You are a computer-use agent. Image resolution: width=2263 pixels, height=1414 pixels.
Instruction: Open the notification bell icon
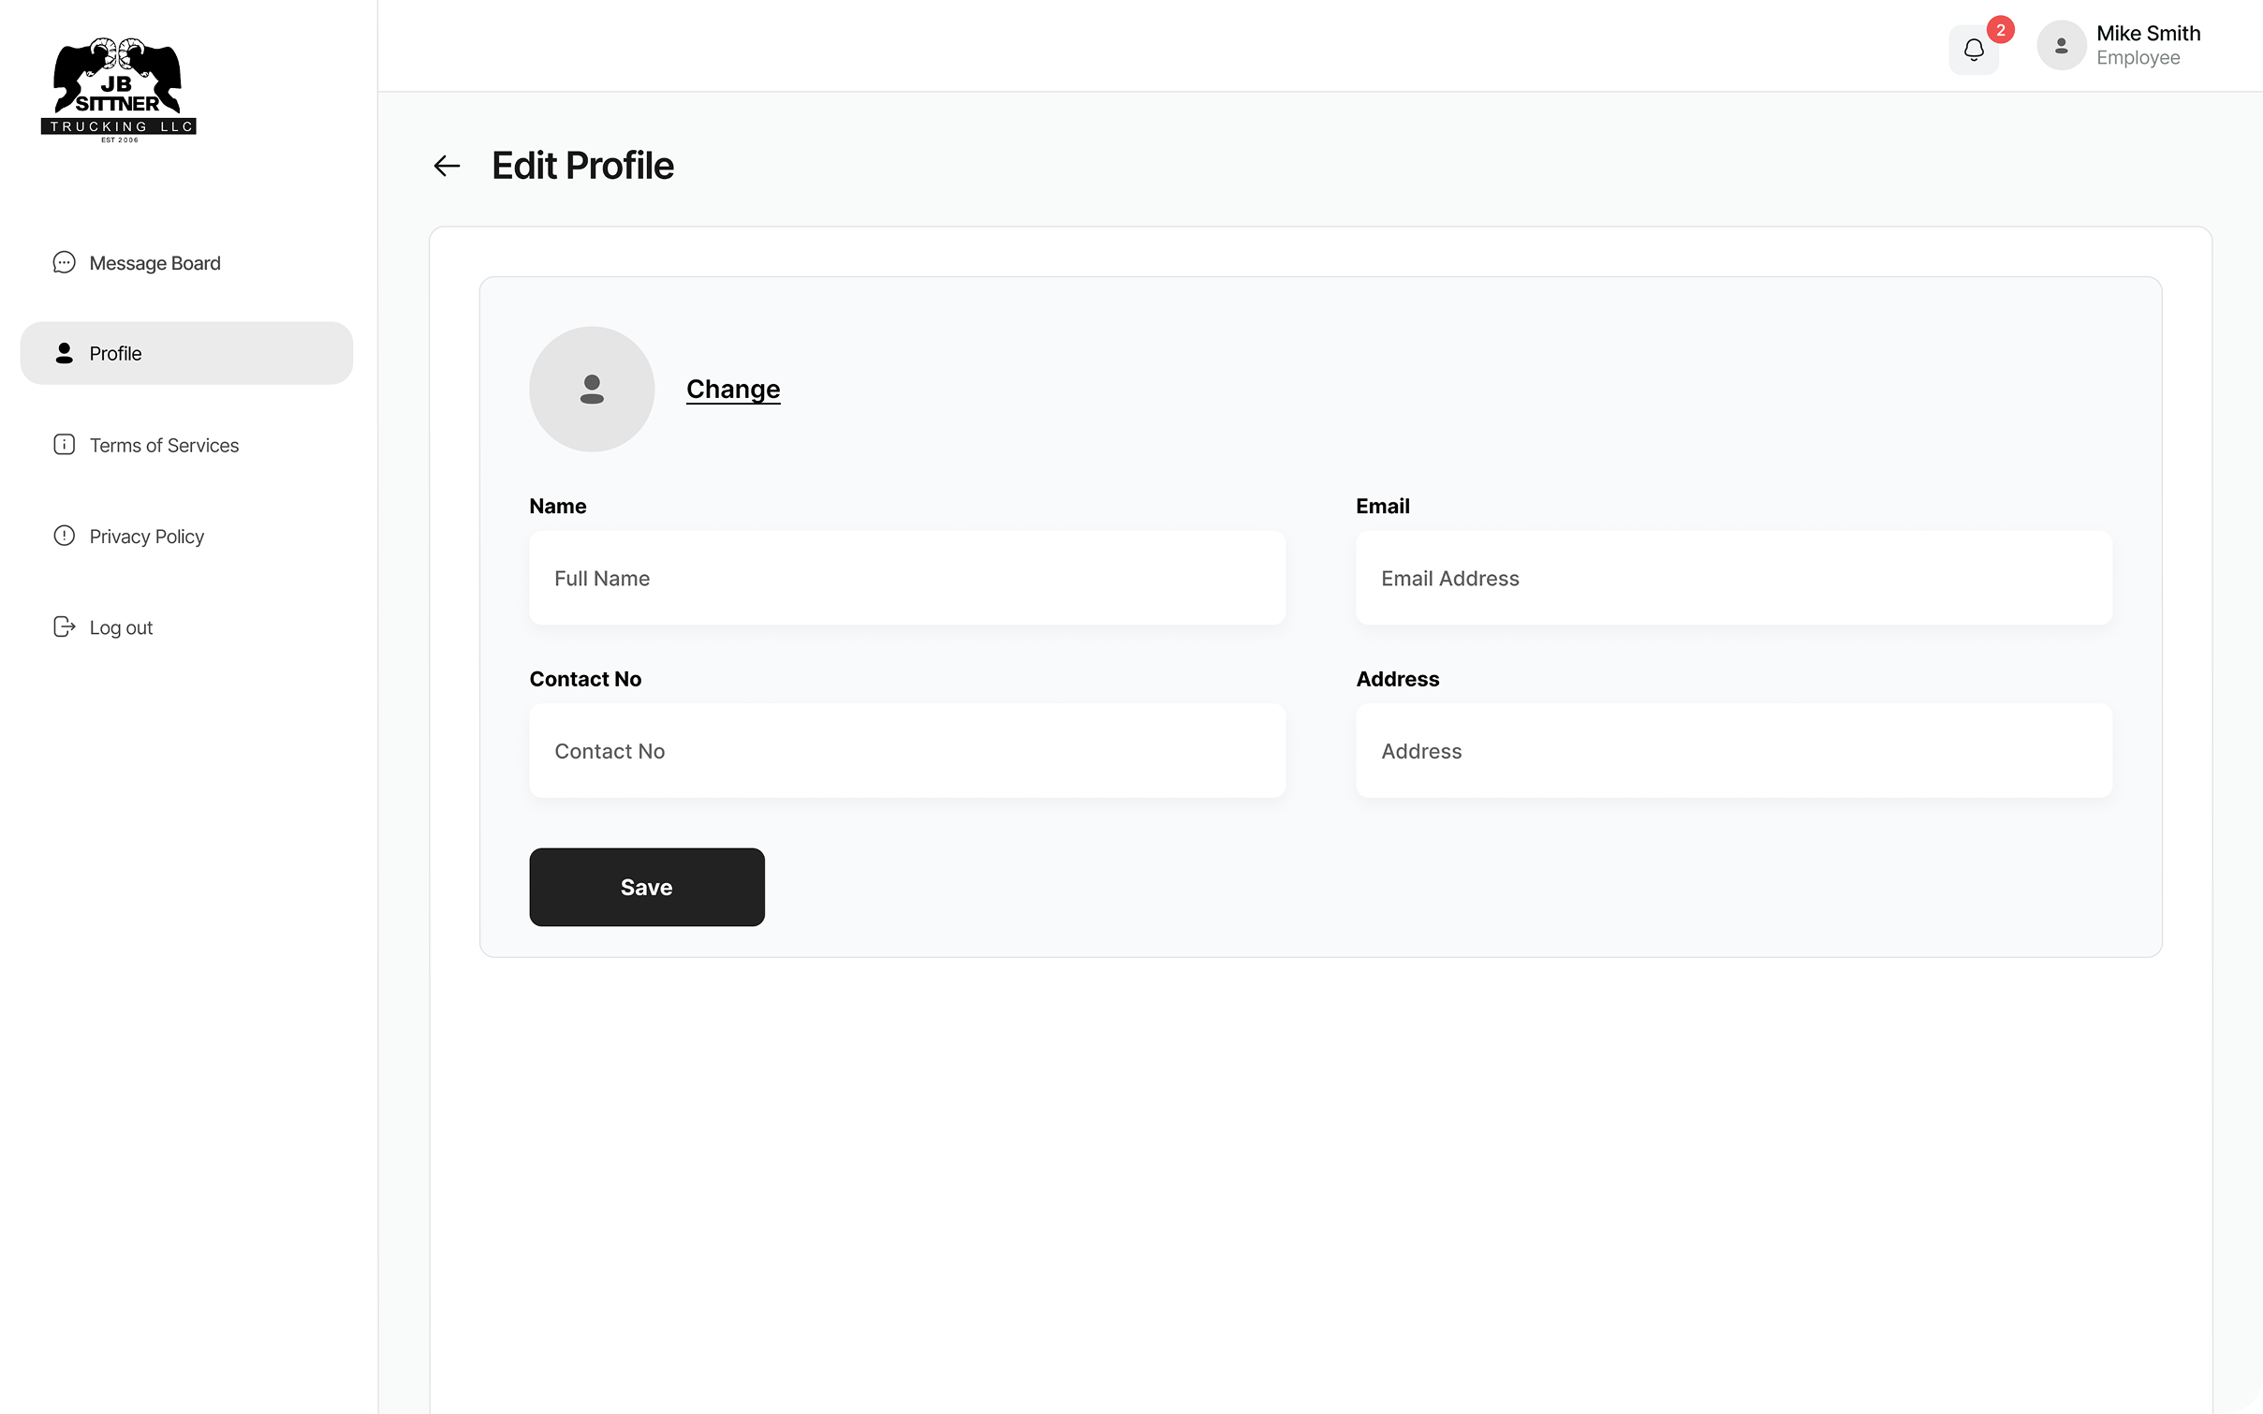tap(1974, 49)
